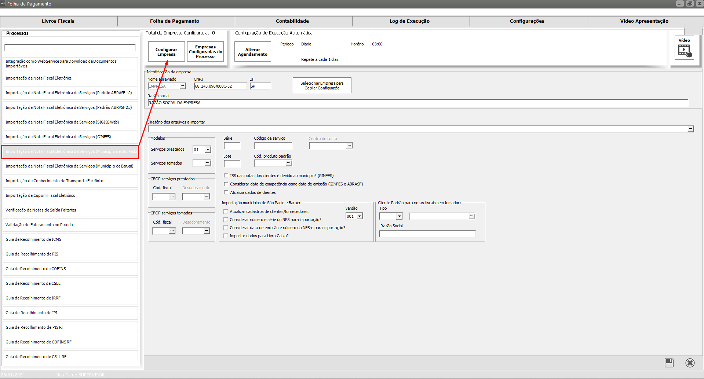The image size is (704, 379).
Task: Open Centro de custo lookup button
Action: pyautogui.click(x=349, y=146)
